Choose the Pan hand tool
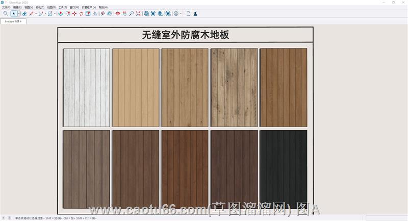This screenshot has width=408, height=221. pyautogui.click(x=124, y=14)
